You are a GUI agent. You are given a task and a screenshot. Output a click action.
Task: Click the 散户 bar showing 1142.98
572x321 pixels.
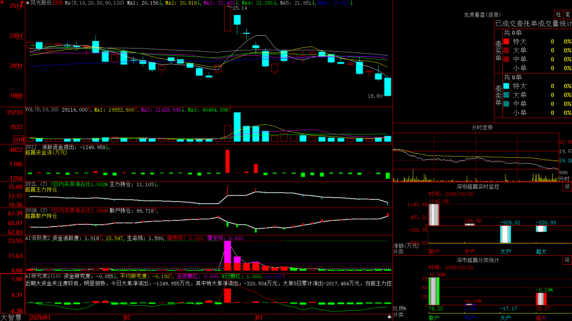[x=434, y=215]
